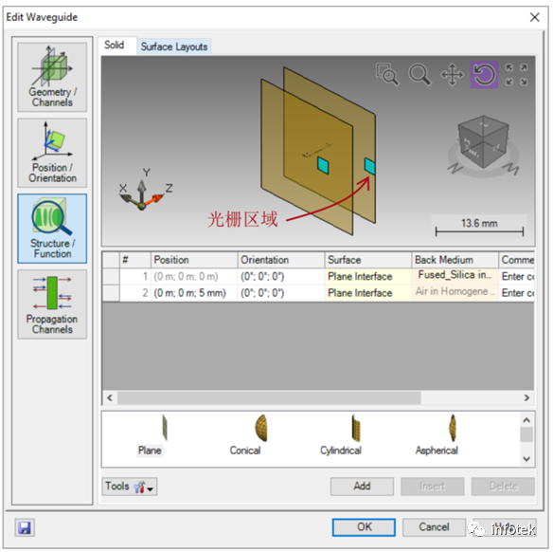
Task: Close the Edit Waveguide dialog
Action: [x=535, y=17]
